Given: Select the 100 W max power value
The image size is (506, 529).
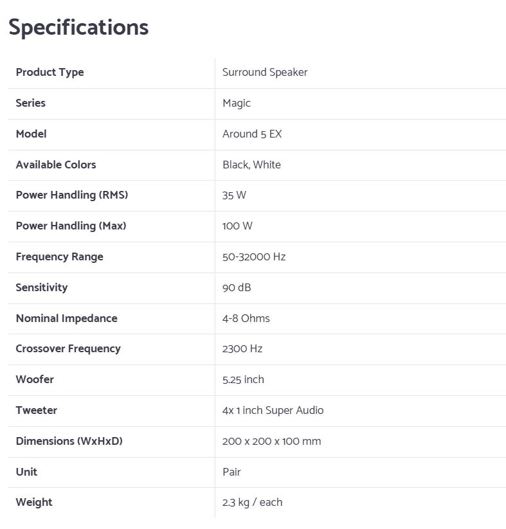Looking at the screenshot, I should (x=237, y=226).
